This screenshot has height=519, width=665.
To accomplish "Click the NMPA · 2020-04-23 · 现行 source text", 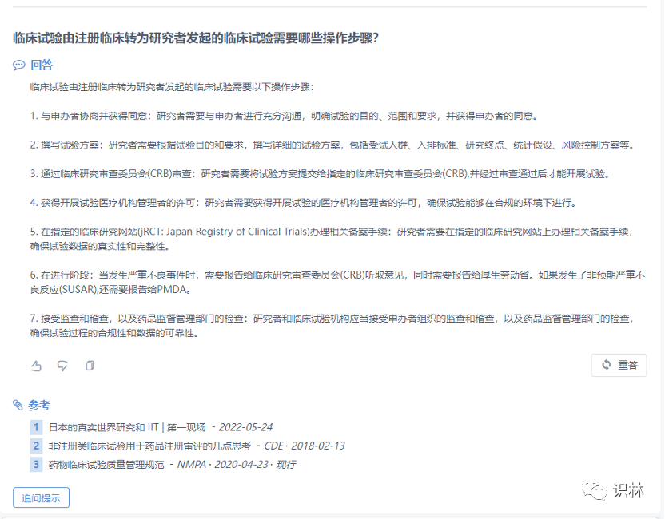I will point(237,465).
